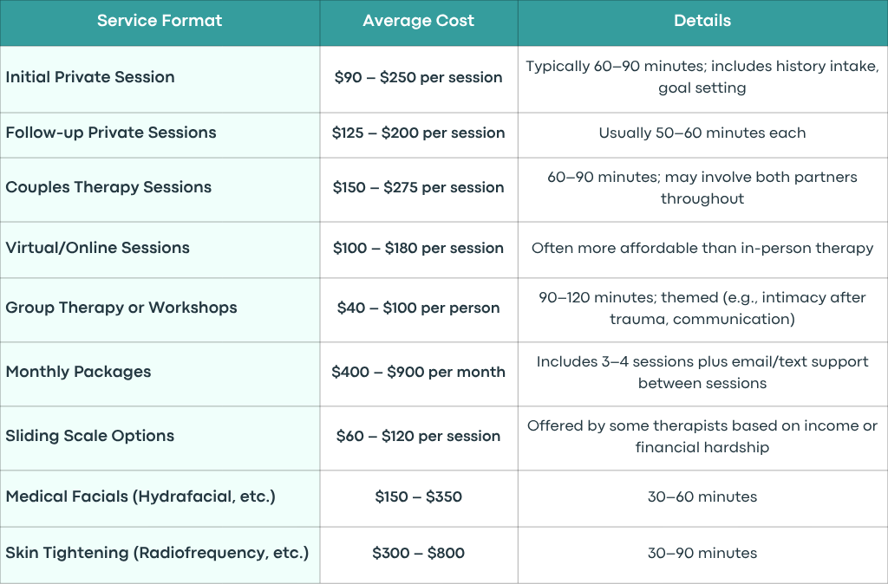Screen dimensions: 888x584
Task: Click the $125 – $200 per session price
Action: [419, 133]
